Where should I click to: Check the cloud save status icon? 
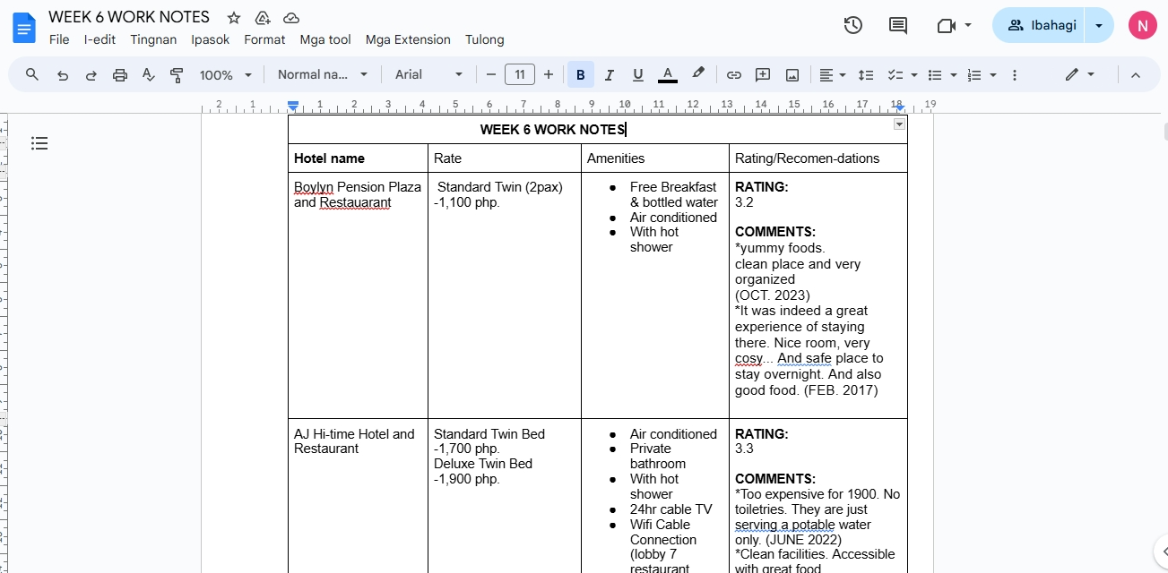point(291,18)
